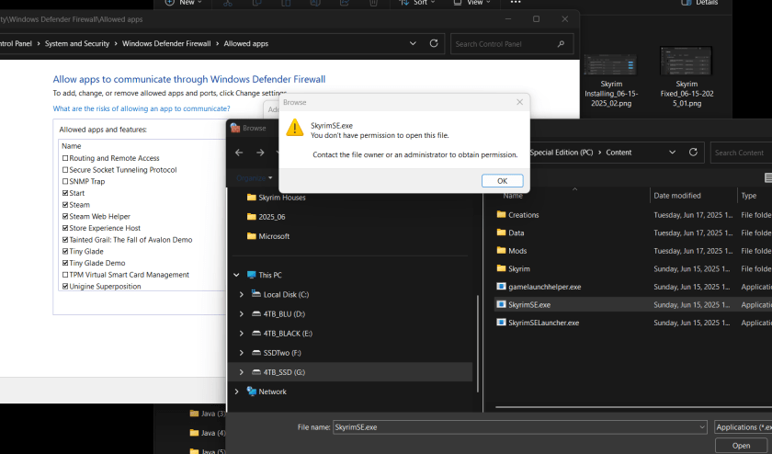Go back in the Browse dialog

coord(239,153)
